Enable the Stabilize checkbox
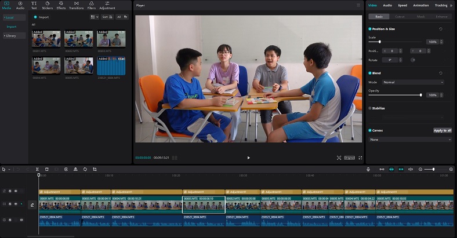This screenshot has height=238, width=457. tap(370, 108)
